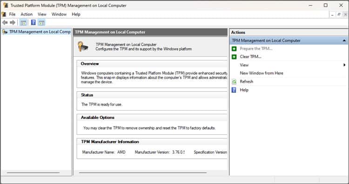Click Clear TPM... action
The height and width of the screenshot is (184, 349).
coord(250,57)
